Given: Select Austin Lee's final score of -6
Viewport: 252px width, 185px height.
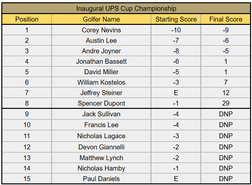Looking at the screenshot, I should [x=225, y=41].
